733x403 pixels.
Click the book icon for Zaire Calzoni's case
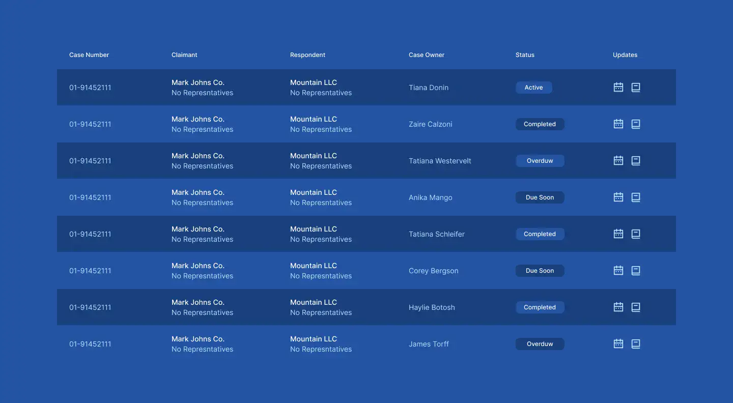[x=636, y=124]
